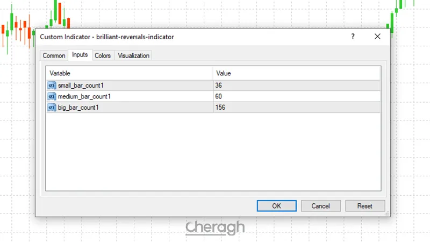Reset inputs using the Reset button

(365, 206)
